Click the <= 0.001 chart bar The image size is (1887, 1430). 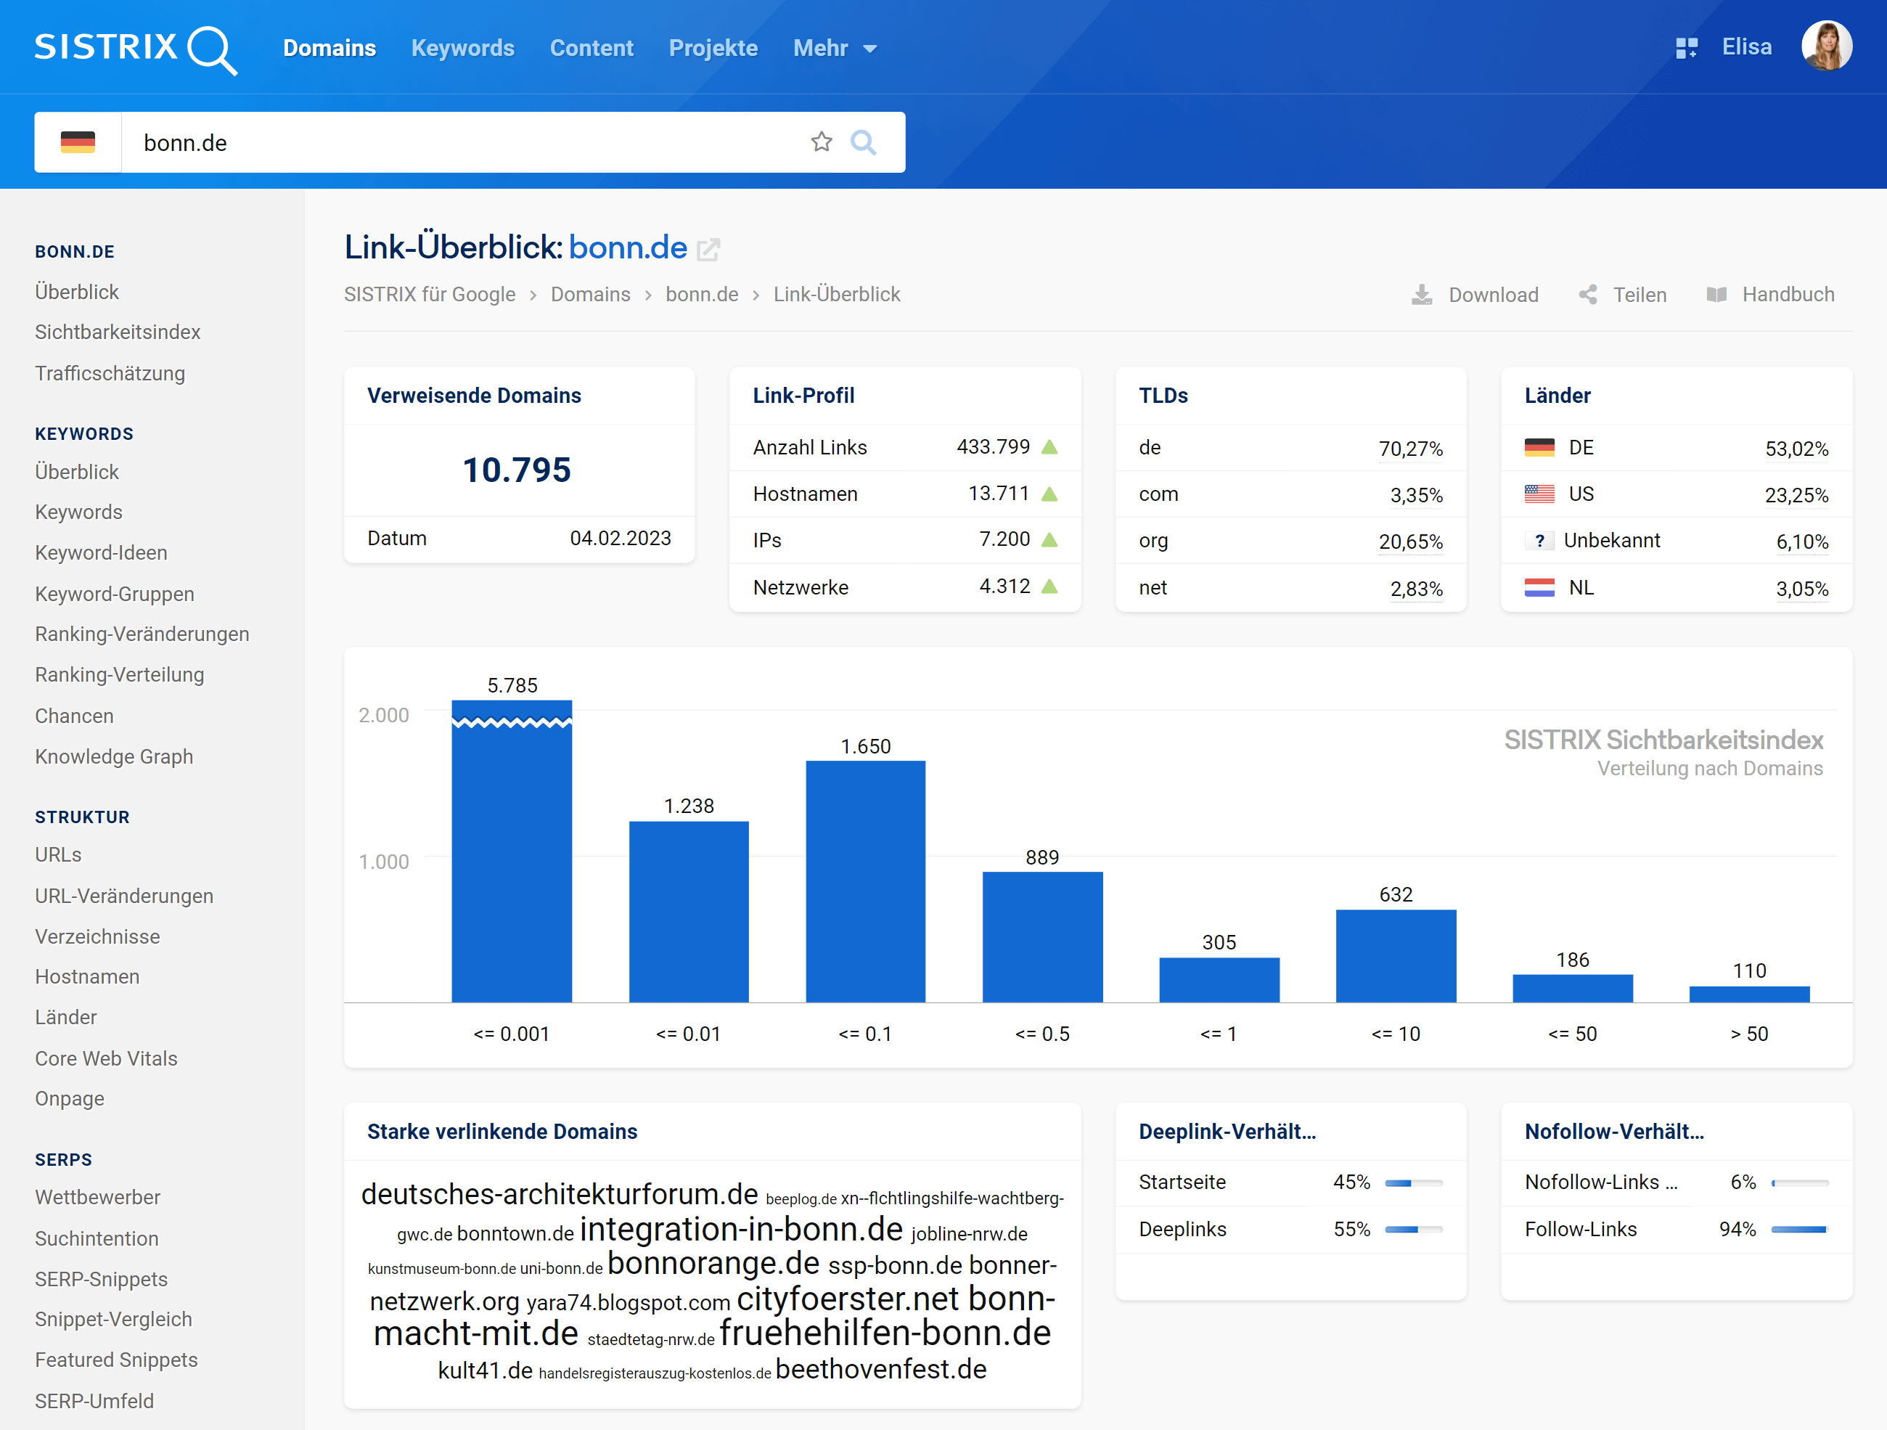point(511,853)
